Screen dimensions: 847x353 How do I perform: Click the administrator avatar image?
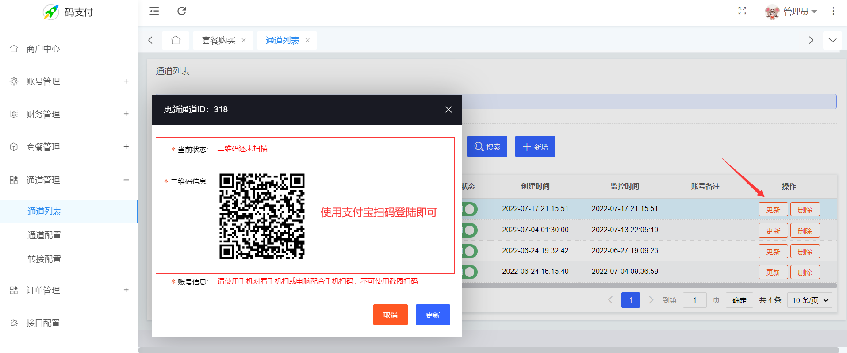tap(772, 12)
